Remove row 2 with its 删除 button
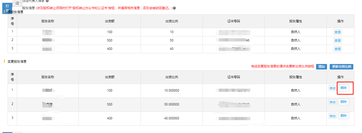The height and width of the screenshot is (133, 362). click(344, 102)
